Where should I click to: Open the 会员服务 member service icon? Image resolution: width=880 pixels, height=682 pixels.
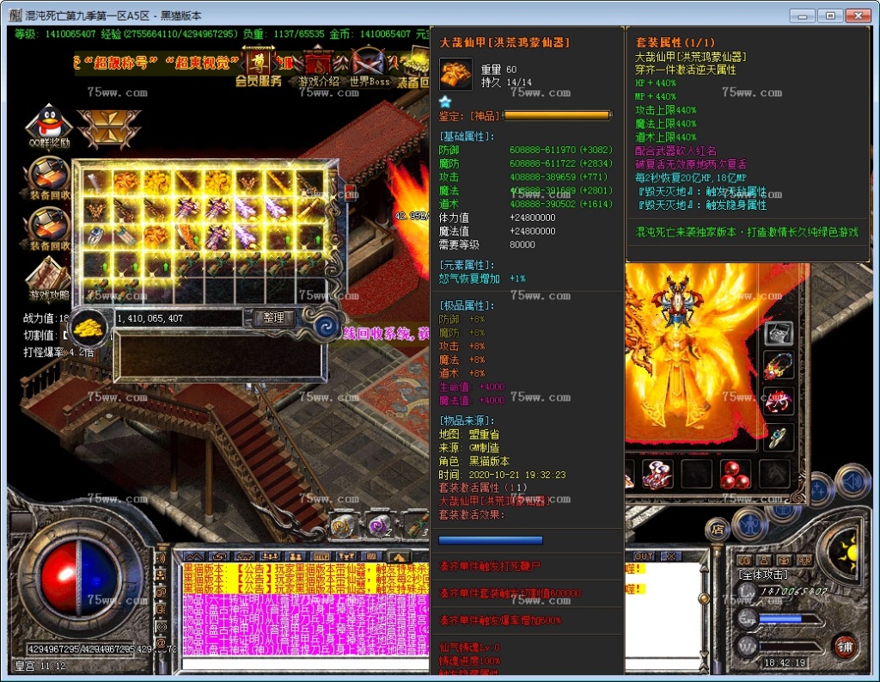258,65
